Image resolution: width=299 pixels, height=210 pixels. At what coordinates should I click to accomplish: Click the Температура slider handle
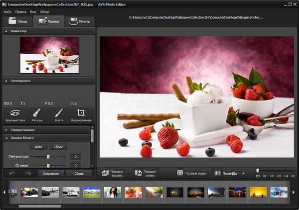pyautogui.click(x=48, y=157)
